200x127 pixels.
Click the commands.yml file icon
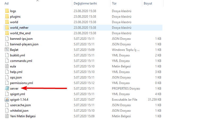pyautogui.click(x=7, y=61)
